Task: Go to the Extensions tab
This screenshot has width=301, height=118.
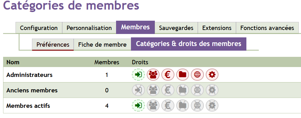Action: 217,28
